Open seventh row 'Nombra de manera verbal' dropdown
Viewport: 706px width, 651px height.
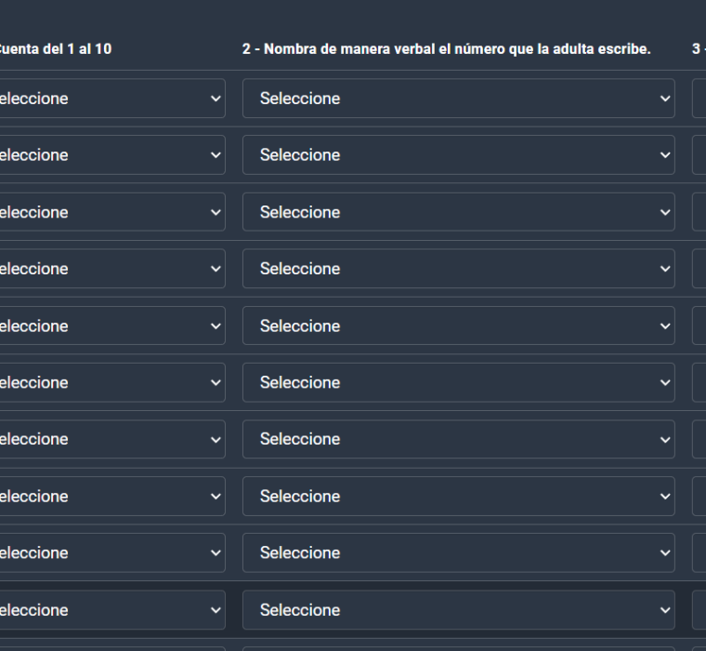tap(458, 439)
